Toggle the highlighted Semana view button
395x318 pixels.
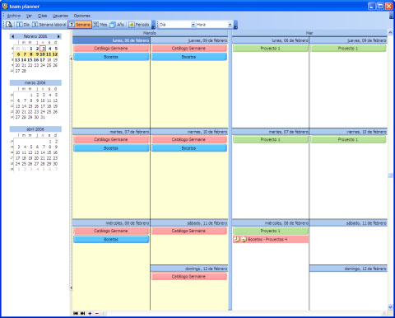click(x=80, y=25)
